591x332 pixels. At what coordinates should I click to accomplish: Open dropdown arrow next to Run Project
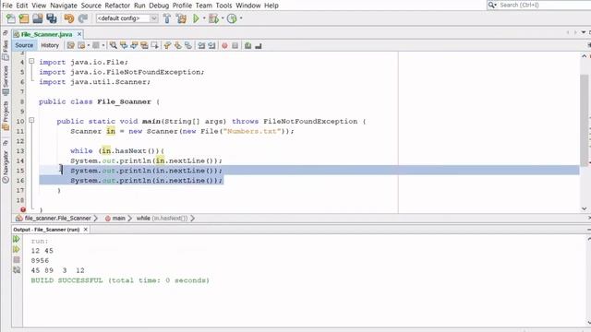pos(204,18)
